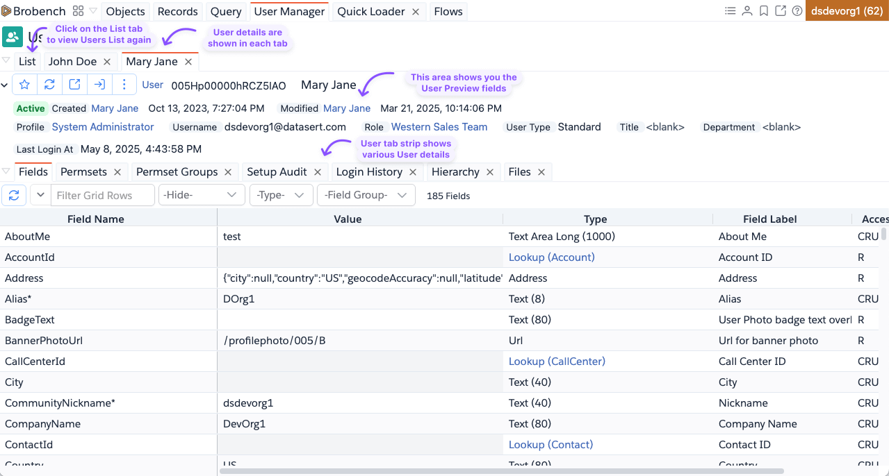Click the login-as arrow icon
This screenshot has height=476, width=889.
tap(99, 85)
